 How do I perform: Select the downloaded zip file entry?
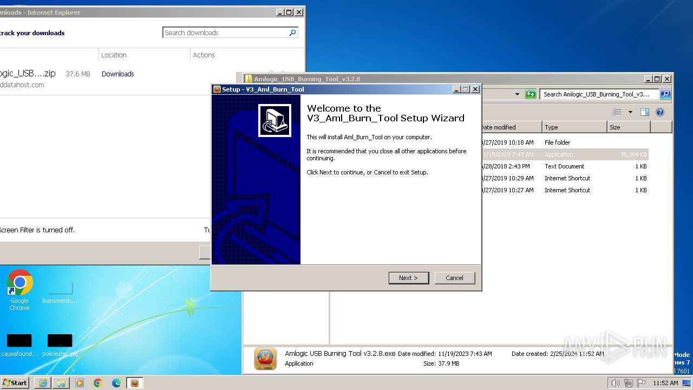pos(28,74)
